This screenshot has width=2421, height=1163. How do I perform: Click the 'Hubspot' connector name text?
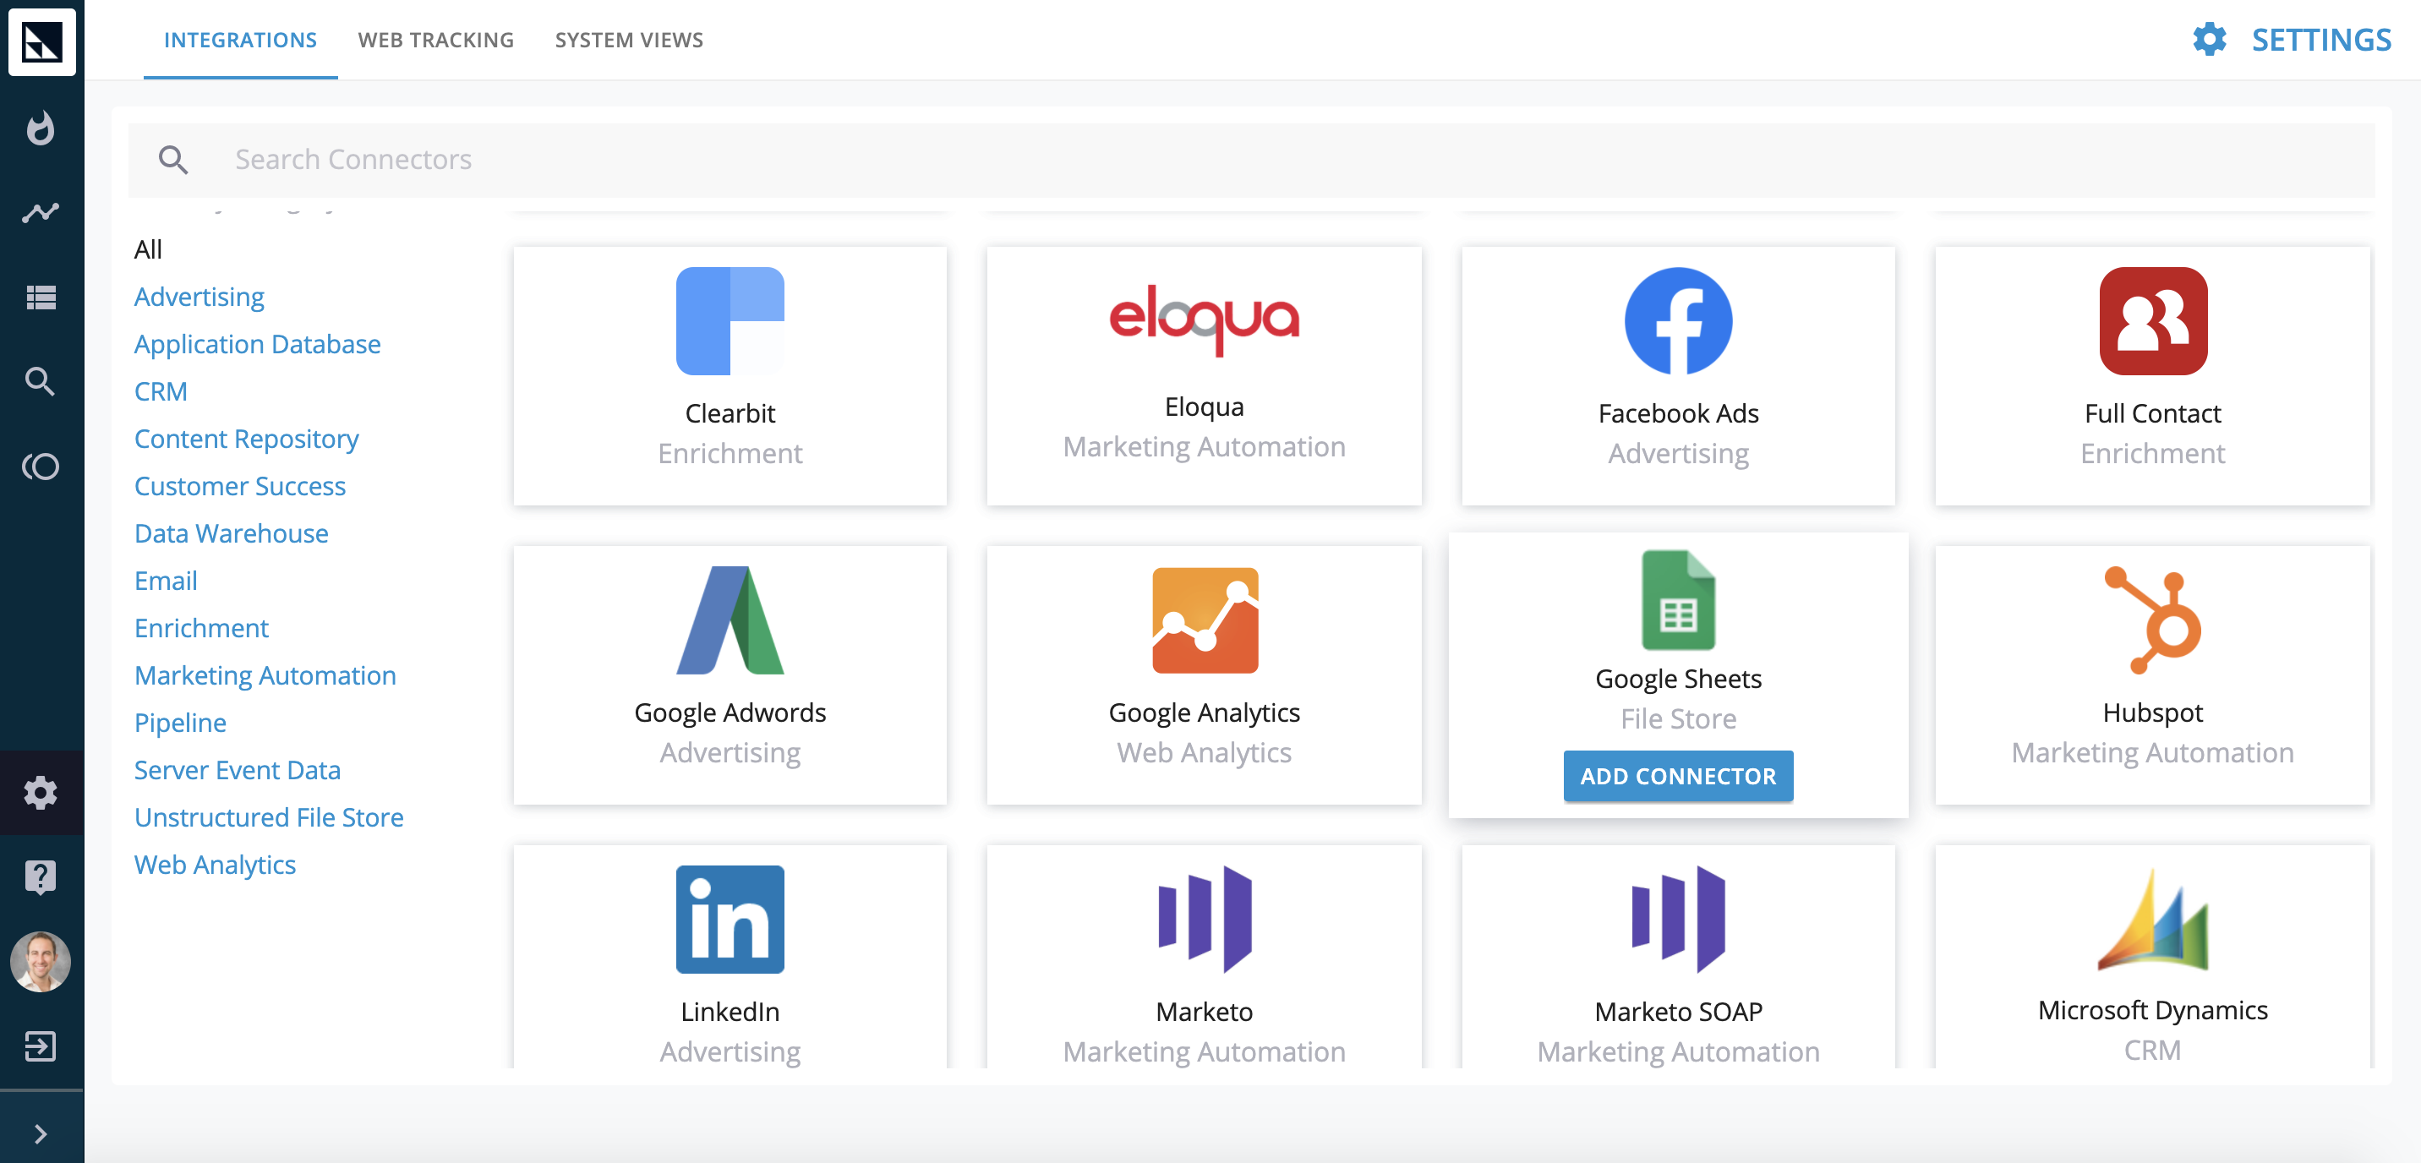(2152, 712)
